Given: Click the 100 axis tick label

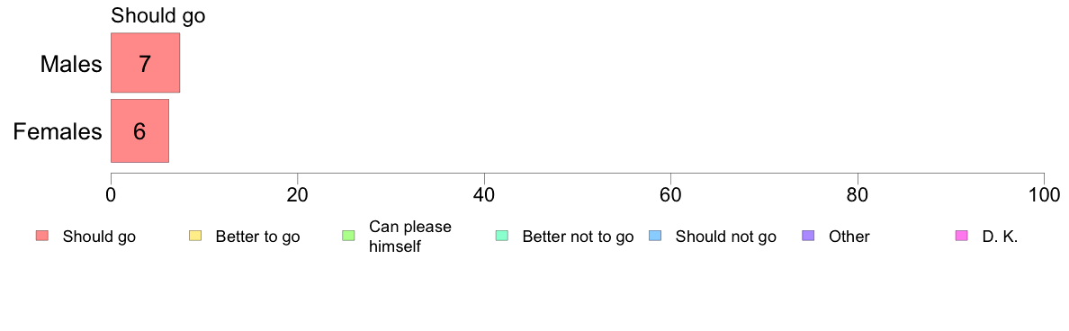Looking at the screenshot, I should click(1044, 194).
